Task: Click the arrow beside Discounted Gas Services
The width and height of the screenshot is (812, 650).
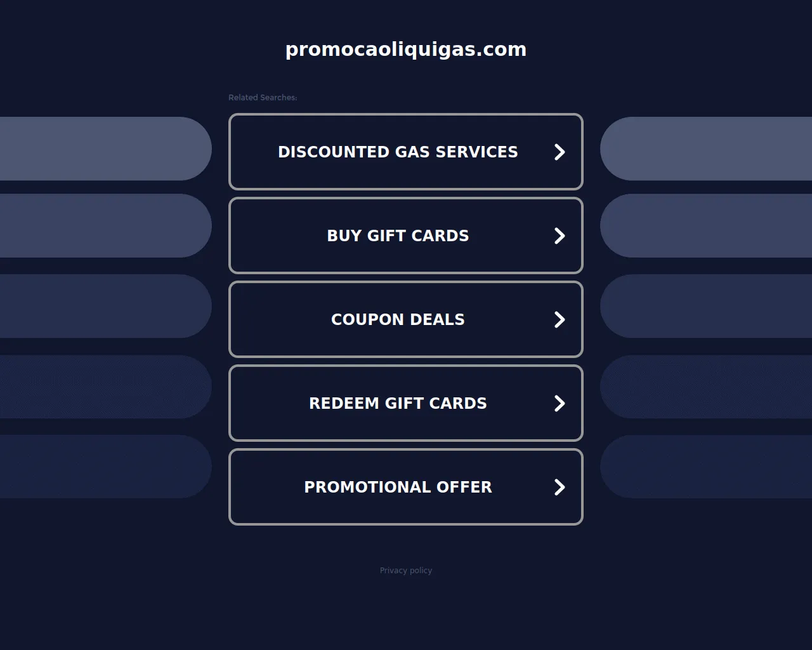Action: click(559, 152)
